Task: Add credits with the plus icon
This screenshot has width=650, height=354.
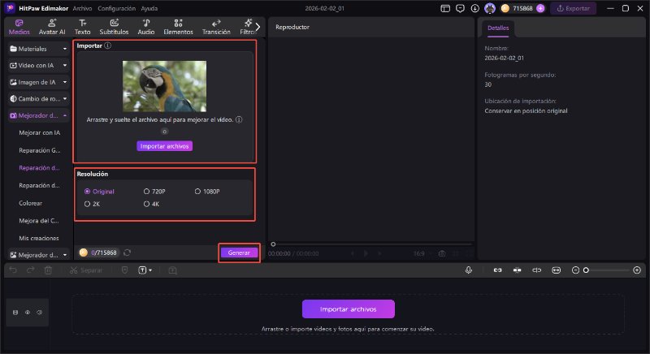Action: [x=540, y=8]
